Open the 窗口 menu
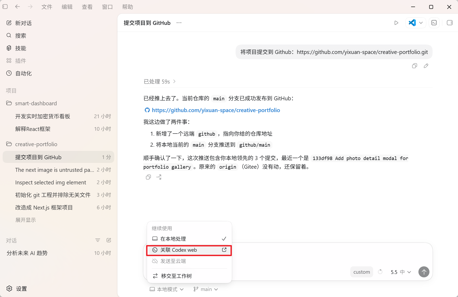 point(107,7)
